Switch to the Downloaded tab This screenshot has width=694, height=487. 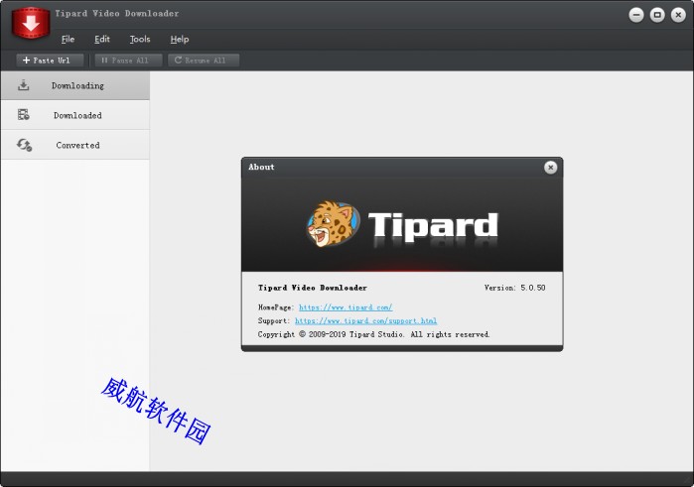click(x=74, y=115)
